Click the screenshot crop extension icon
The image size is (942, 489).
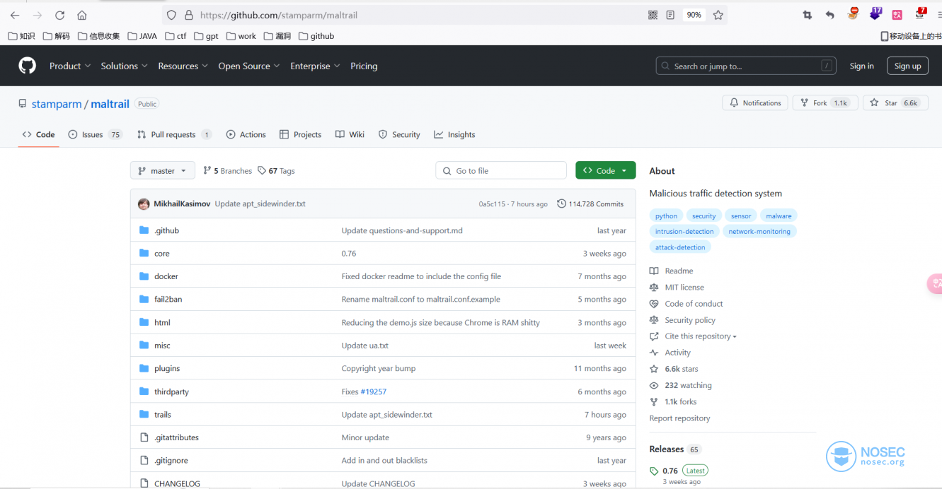pyautogui.click(x=808, y=15)
